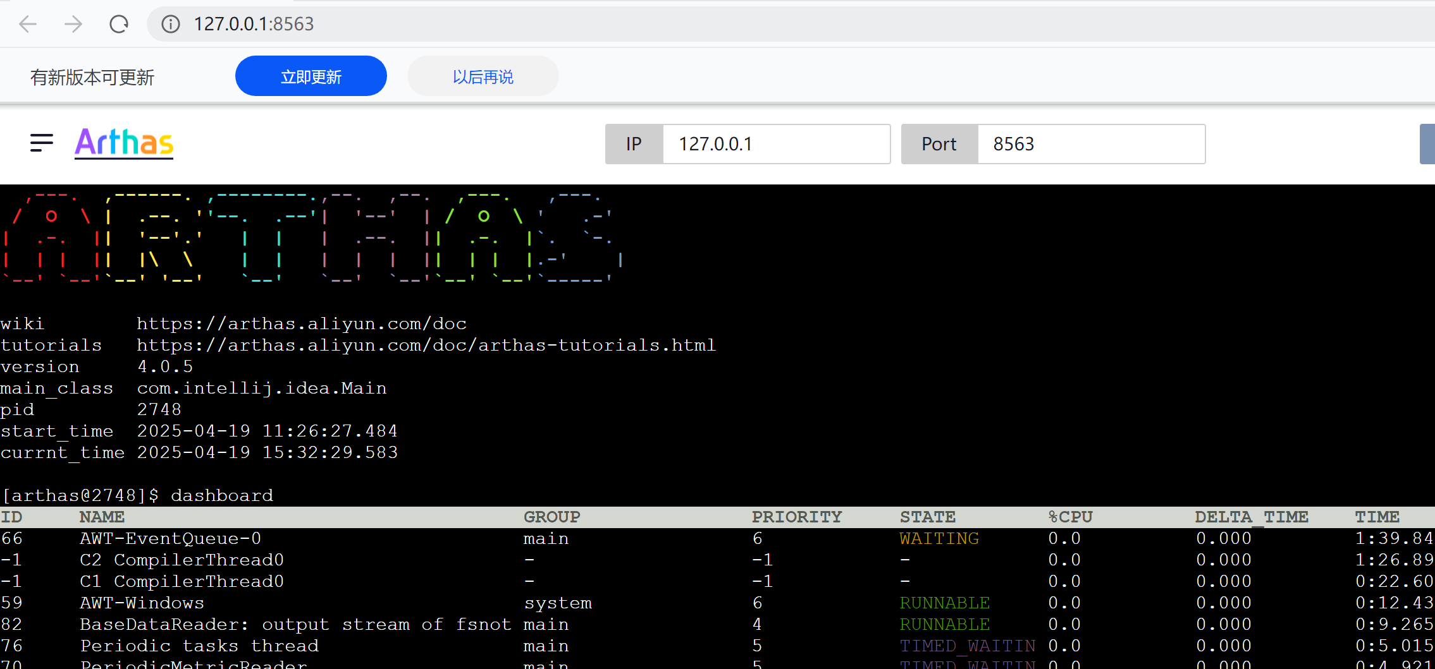Click the DELTA_TIME column header
This screenshot has width=1435, height=669.
tap(1252, 517)
